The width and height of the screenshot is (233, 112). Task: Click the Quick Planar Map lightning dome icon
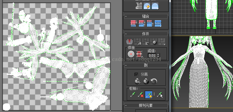147,6
